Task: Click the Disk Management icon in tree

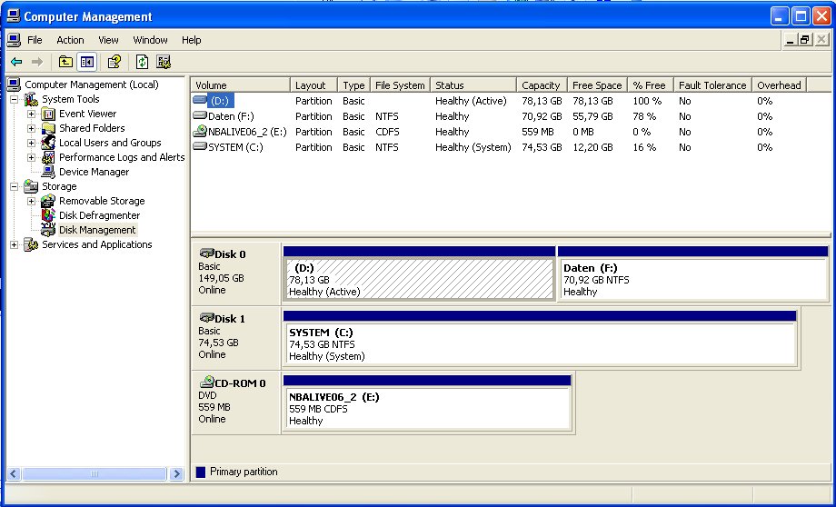Action: 48,230
